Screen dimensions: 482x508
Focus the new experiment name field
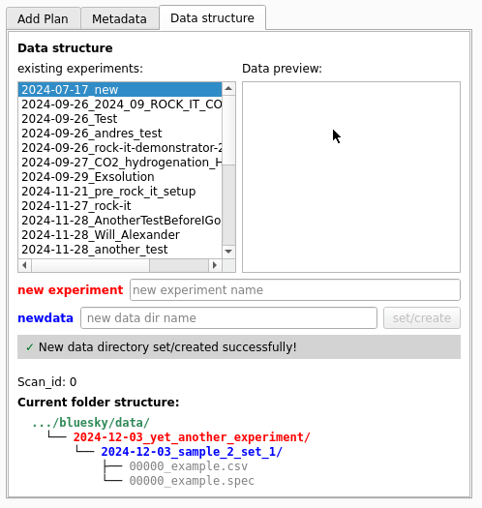point(295,289)
